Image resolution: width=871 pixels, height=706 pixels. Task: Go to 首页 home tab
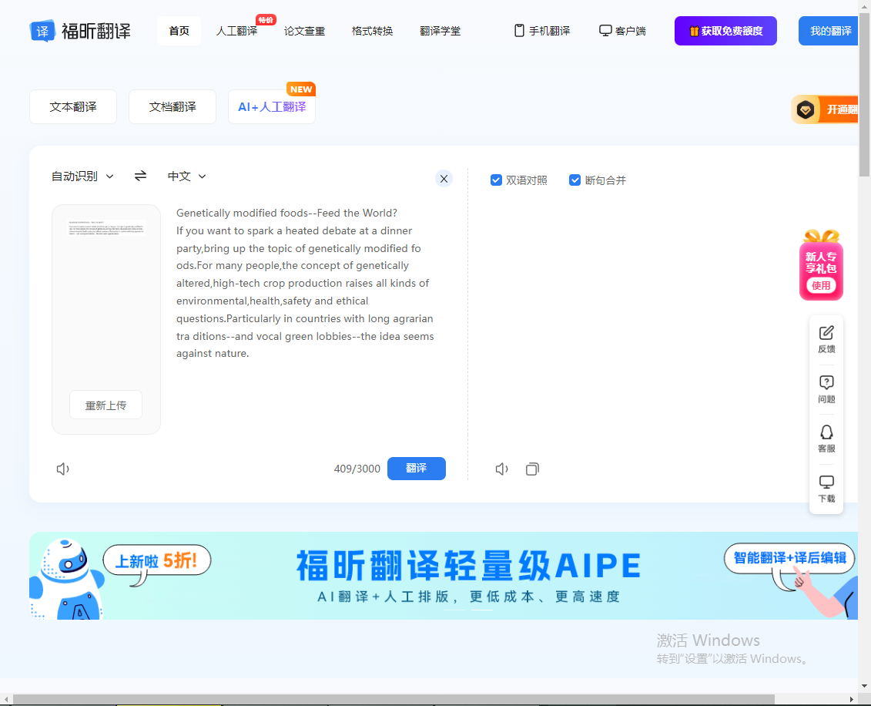tap(179, 31)
